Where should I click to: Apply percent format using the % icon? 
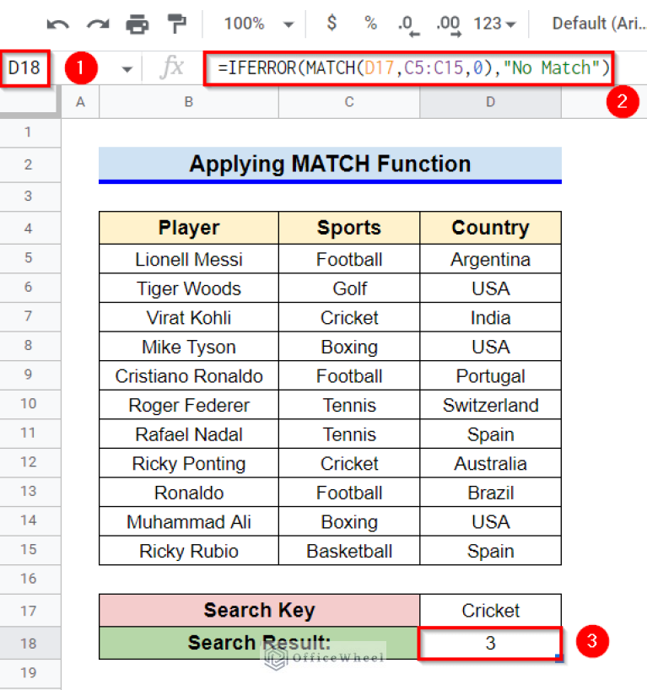pyautogui.click(x=371, y=24)
